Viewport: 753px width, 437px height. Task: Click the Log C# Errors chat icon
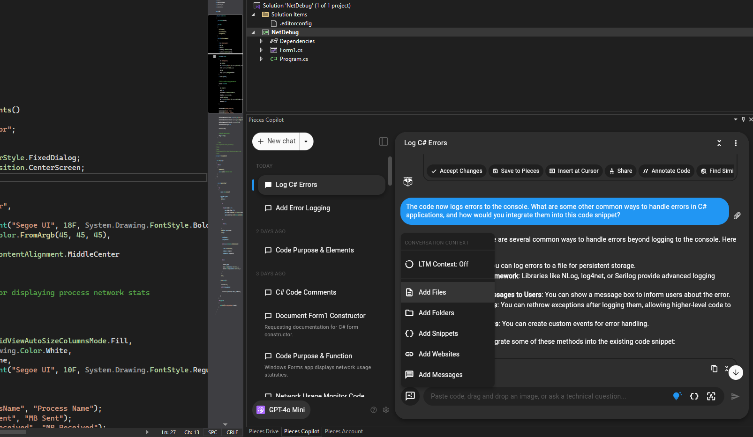click(x=268, y=185)
